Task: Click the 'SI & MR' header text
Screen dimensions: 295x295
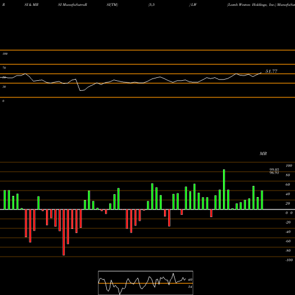Action: tap(31, 5)
